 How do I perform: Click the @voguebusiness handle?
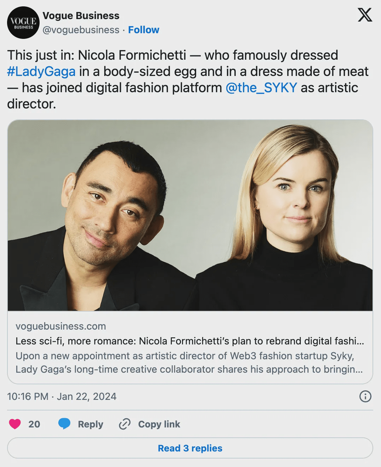point(81,30)
